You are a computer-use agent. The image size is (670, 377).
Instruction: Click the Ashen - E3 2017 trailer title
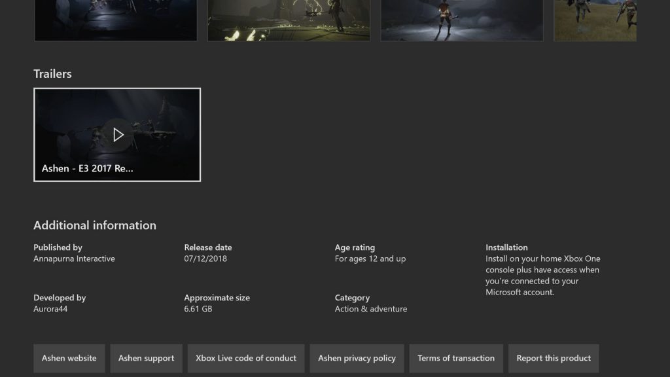click(x=88, y=168)
